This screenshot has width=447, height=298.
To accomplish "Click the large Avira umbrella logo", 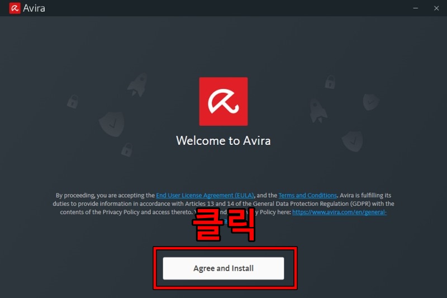I will (x=223, y=101).
